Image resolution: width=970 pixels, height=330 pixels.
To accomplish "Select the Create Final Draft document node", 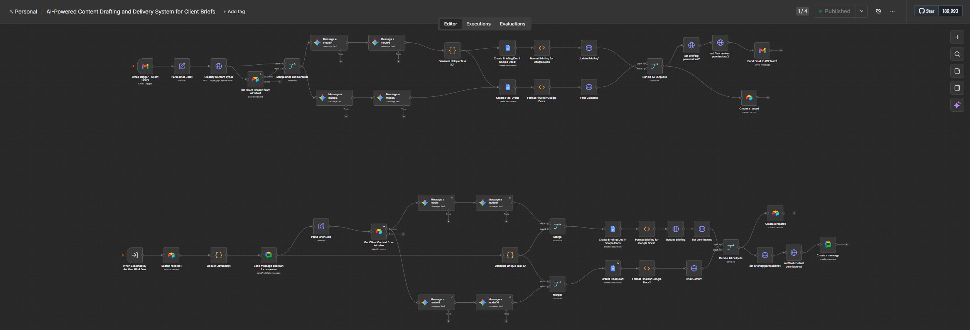I will 612,268.
